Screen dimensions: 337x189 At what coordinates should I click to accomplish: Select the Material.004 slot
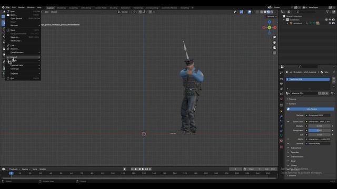308,79
